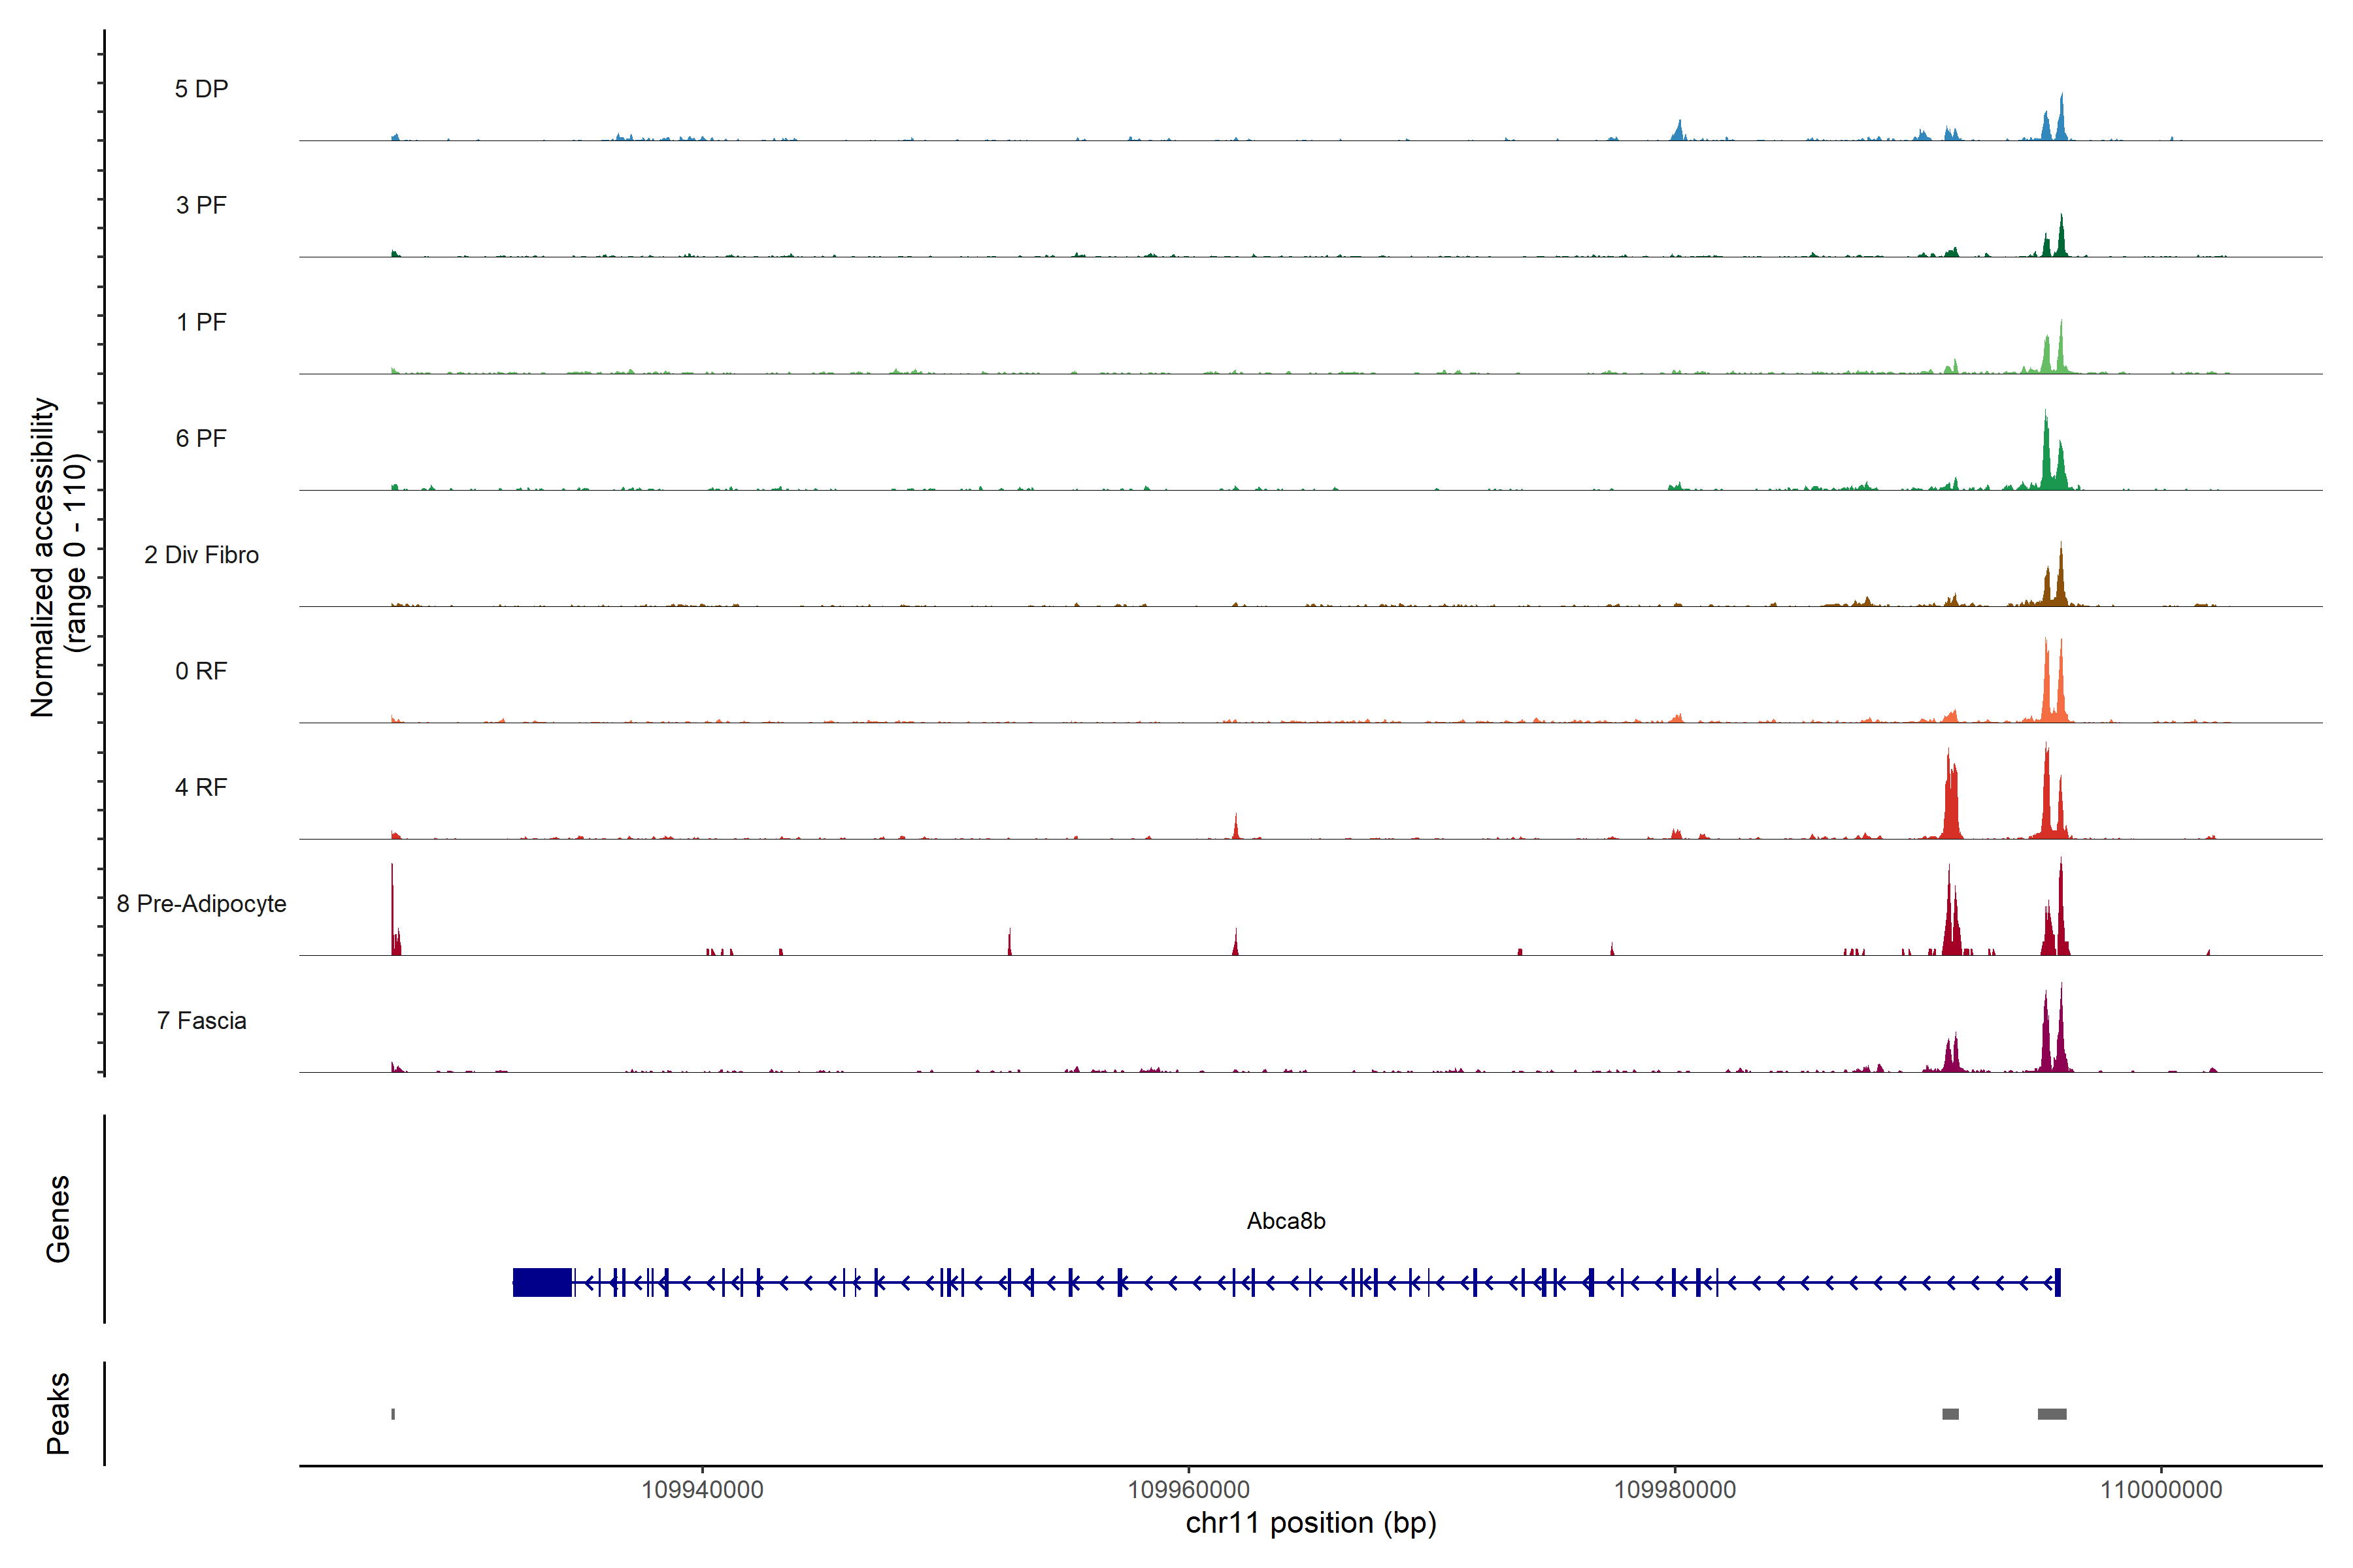Click the 6 PF track label
Image resolution: width=2353 pixels, height=1568 pixels.
pos(201,438)
